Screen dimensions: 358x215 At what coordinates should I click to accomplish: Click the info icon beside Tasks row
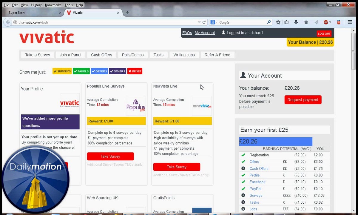point(243,202)
